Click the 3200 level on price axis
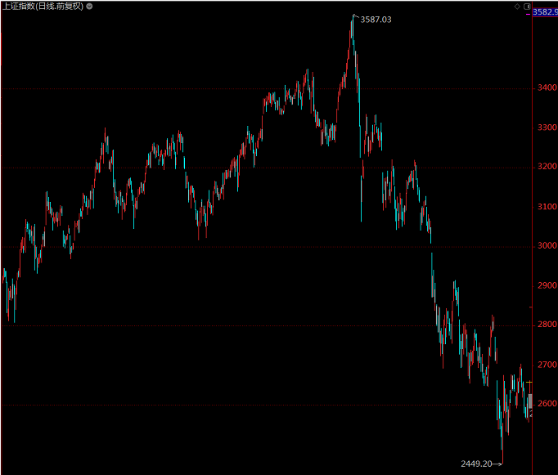558x475 pixels. tap(546, 168)
